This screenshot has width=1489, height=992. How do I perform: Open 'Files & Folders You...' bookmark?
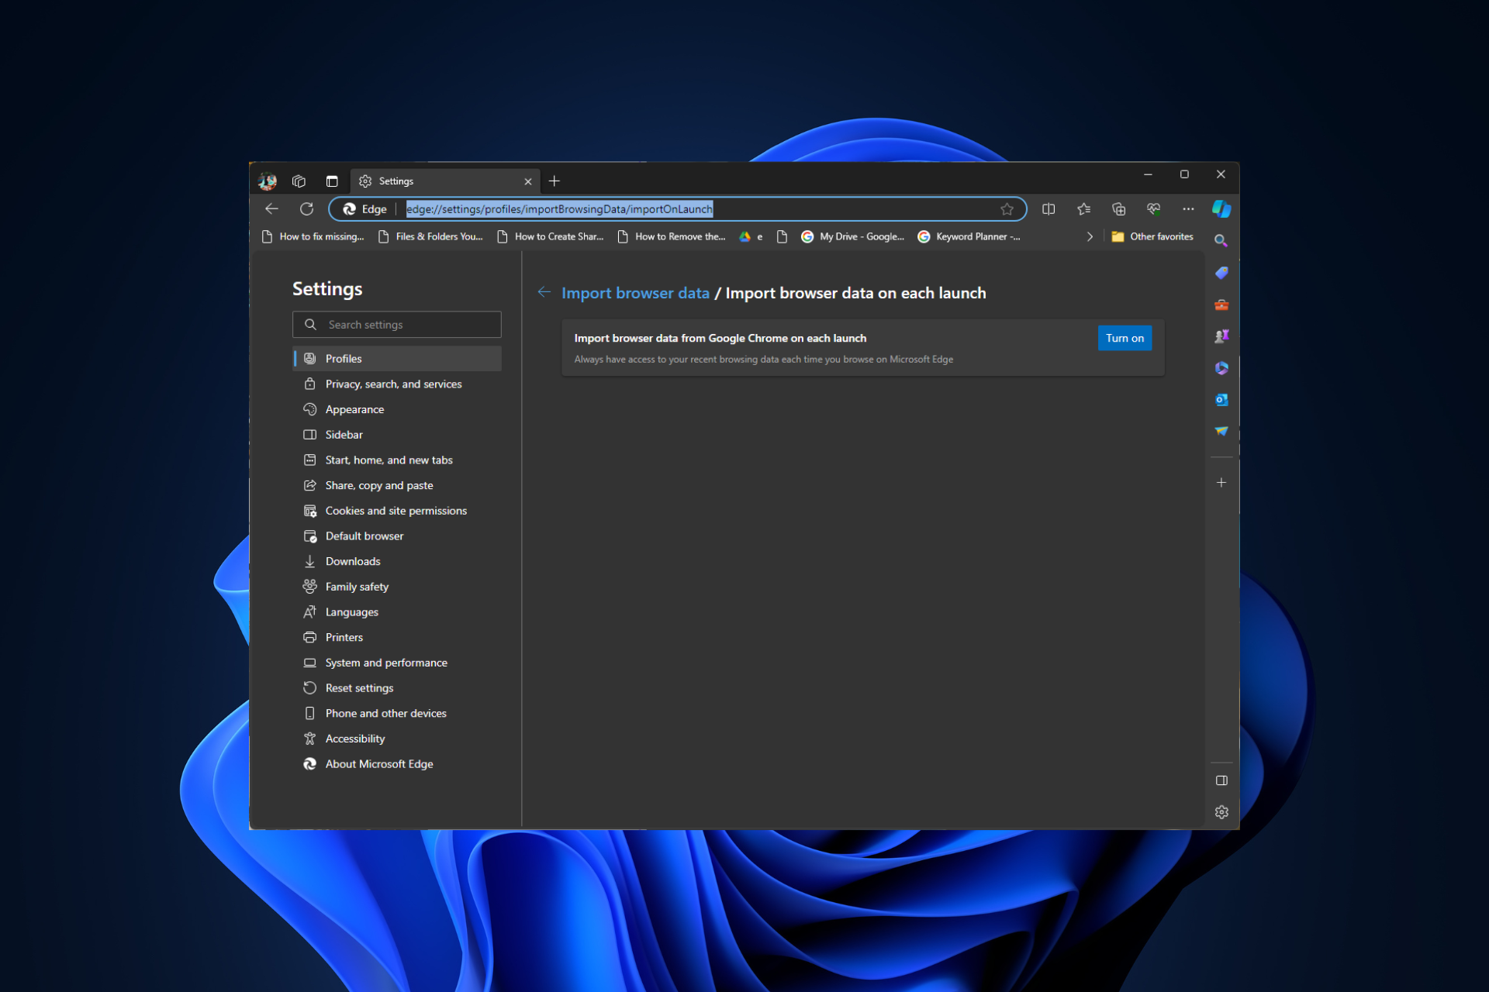[x=430, y=237]
